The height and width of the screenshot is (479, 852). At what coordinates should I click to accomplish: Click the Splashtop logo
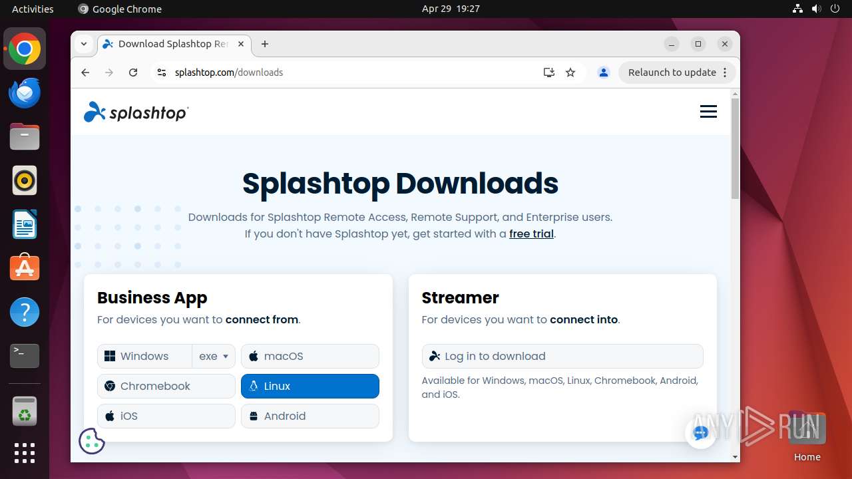(x=136, y=112)
